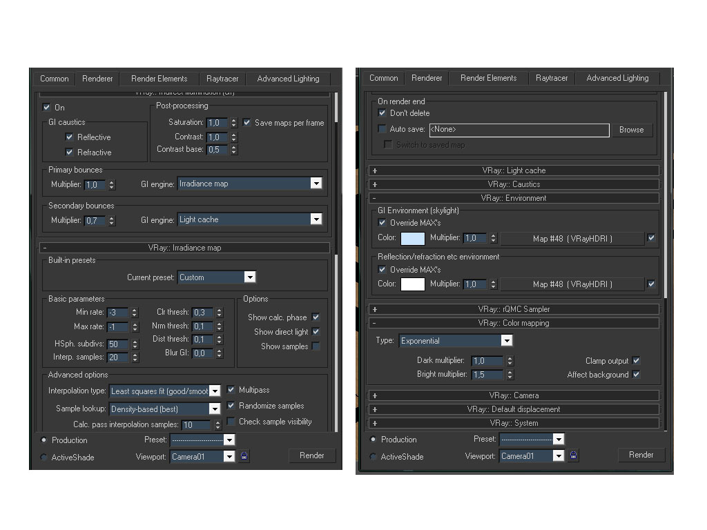Enable Show samples option

pyautogui.click(x=316, y=346)
